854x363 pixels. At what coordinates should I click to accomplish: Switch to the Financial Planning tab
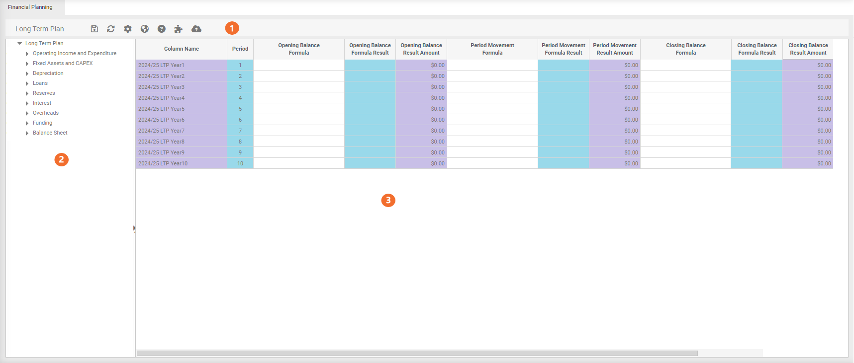pyautogui.click(x=30, y=7)
